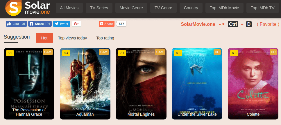The width and height of the screenshot is (281, 125).
Task: Open the TV Genre menu
Action: coord(163,8)
